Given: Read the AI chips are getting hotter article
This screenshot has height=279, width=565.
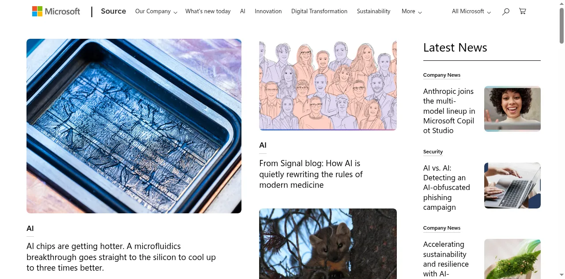Looking at the screenshot, I should (121, 257).
